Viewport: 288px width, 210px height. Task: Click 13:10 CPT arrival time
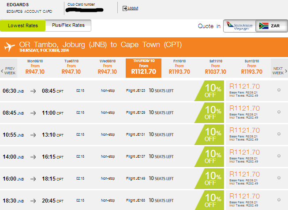[x=53, y=135]
